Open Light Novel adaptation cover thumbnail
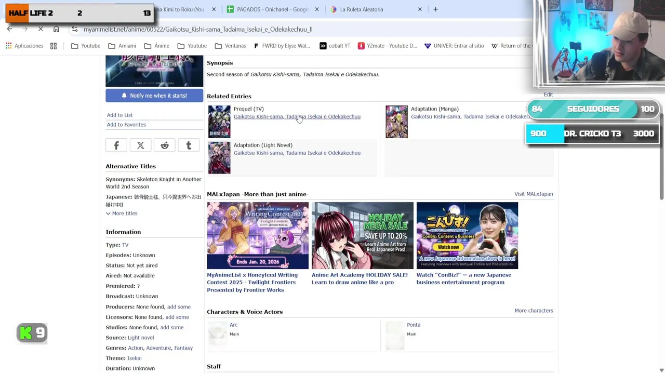The height and width of the screenshot is (374, 665). (x=219, y=158)
